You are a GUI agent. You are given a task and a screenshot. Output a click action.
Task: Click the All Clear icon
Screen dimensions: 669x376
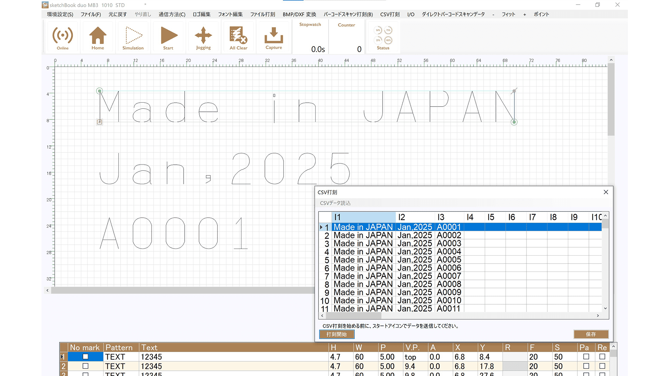pos(239,37)
